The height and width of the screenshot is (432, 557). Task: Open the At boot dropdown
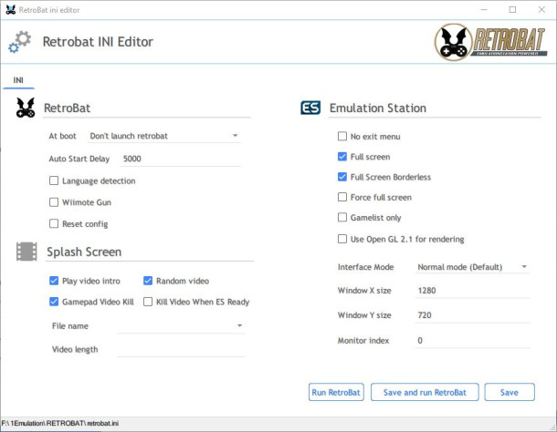pos(164,136)
